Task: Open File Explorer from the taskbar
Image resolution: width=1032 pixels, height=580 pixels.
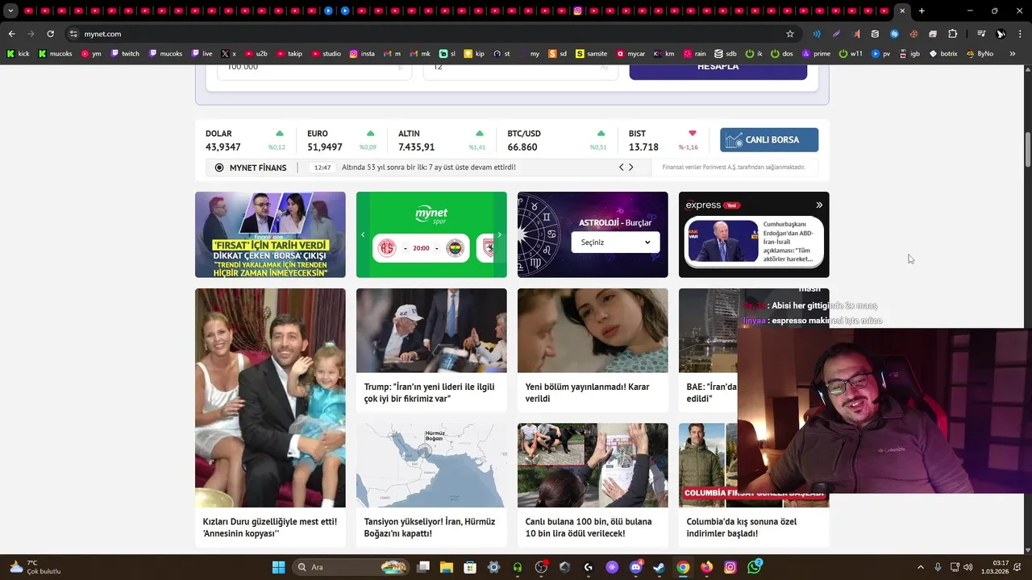Action: pos(447,567)
